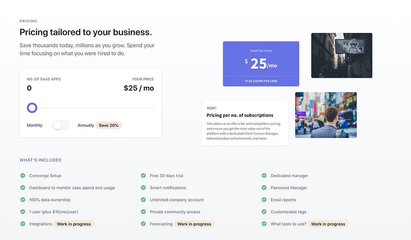
Task: Click the green check icon beside Concierge Setup
Action: [23, 175]
